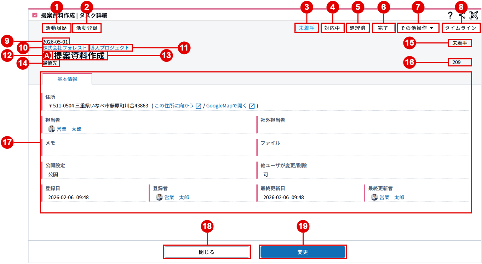Click the share icon in title bar
Screen dimensions: 482x264
coord(461,15)
